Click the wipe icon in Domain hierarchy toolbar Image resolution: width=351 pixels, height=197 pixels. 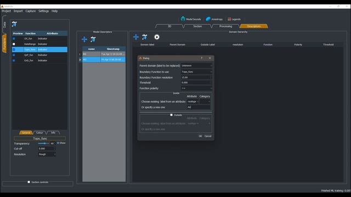point(145,37)
